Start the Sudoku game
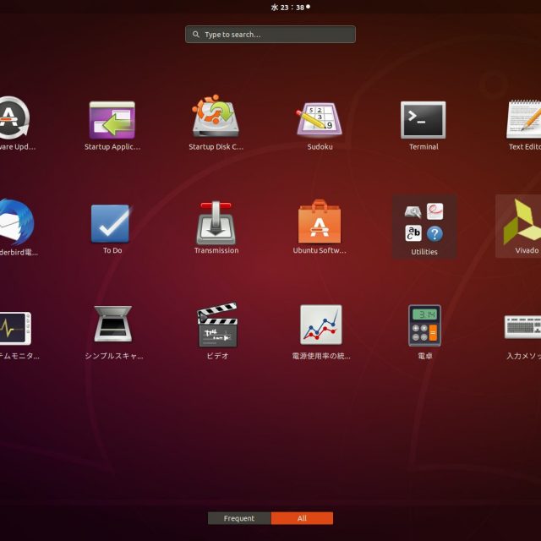The image size is (541, 541). [320, 121]
